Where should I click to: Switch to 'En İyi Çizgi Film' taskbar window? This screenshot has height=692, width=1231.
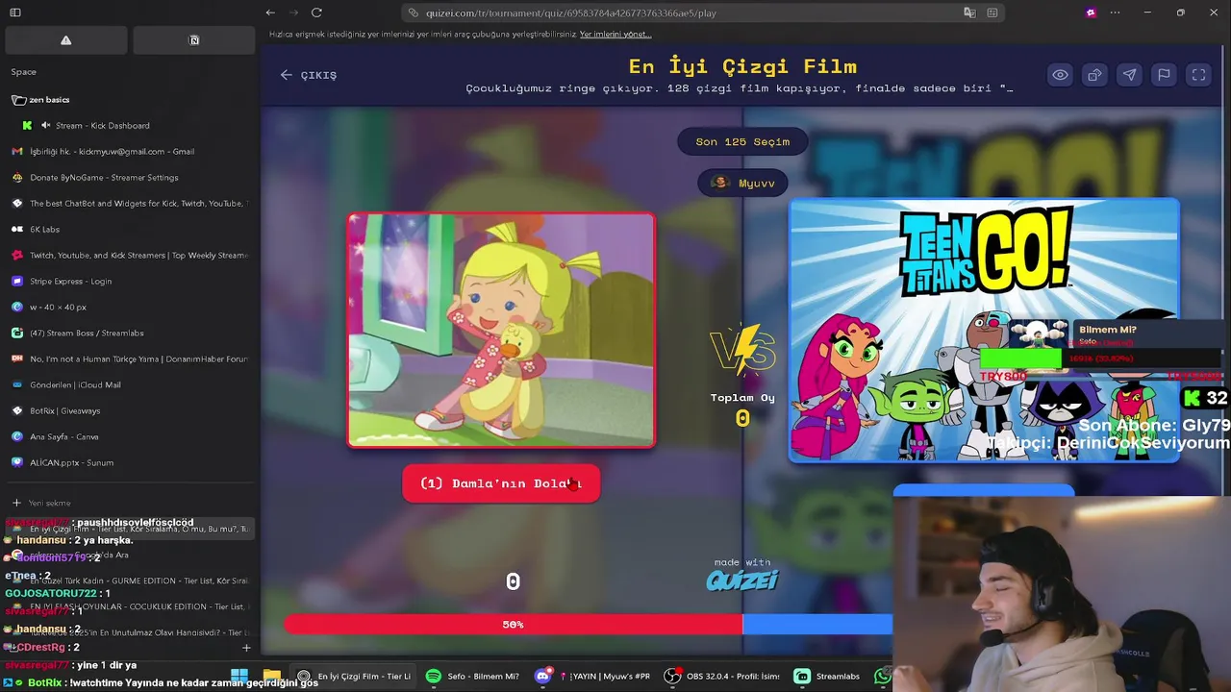(x=354, y=676)
